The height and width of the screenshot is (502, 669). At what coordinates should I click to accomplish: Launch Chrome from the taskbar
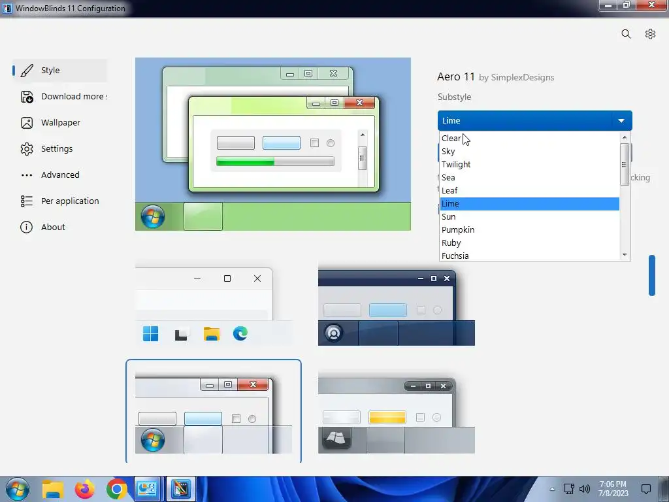(116, 489)
